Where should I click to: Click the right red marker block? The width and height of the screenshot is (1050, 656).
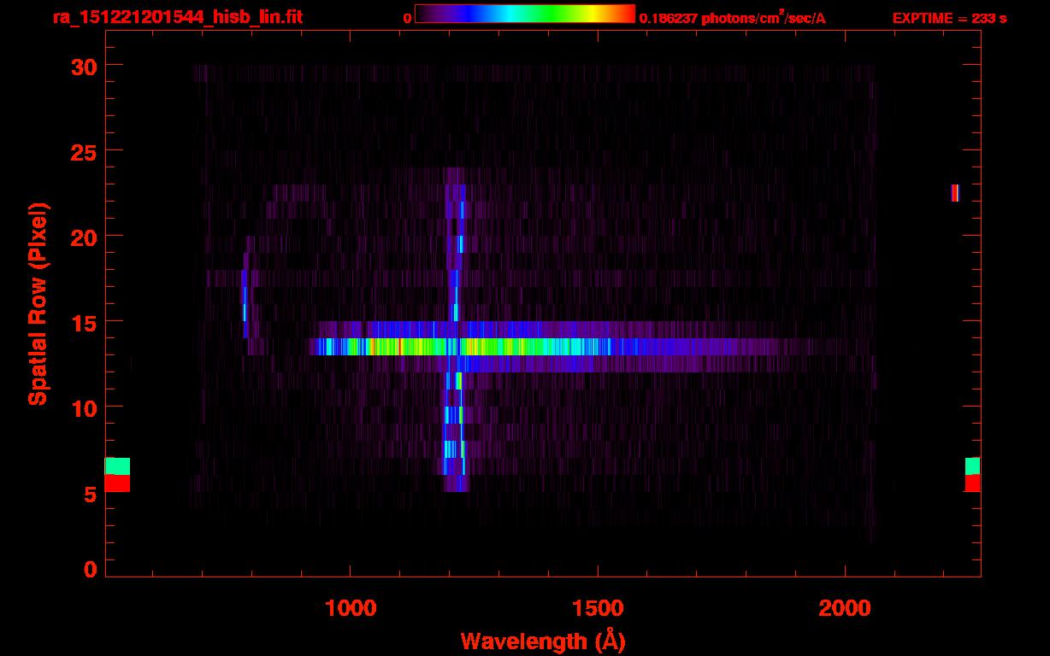click(x=972, y=483)
